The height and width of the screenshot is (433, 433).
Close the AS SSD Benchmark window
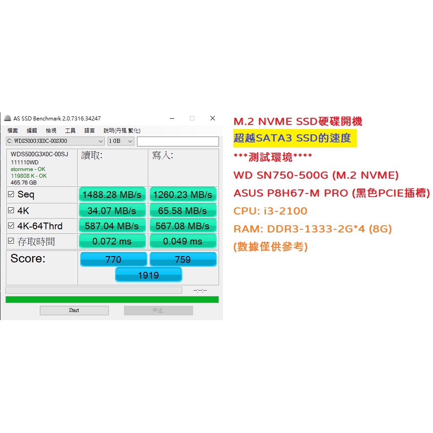click(x=213, y=119)
